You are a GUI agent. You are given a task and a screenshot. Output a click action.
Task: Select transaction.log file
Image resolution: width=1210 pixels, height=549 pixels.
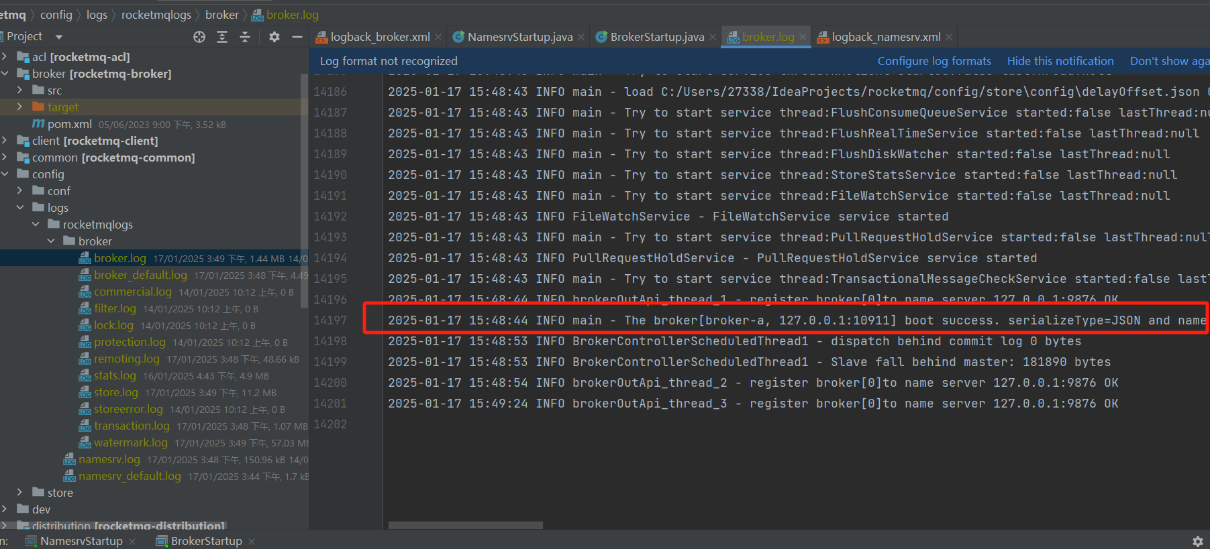coord(132,426)
